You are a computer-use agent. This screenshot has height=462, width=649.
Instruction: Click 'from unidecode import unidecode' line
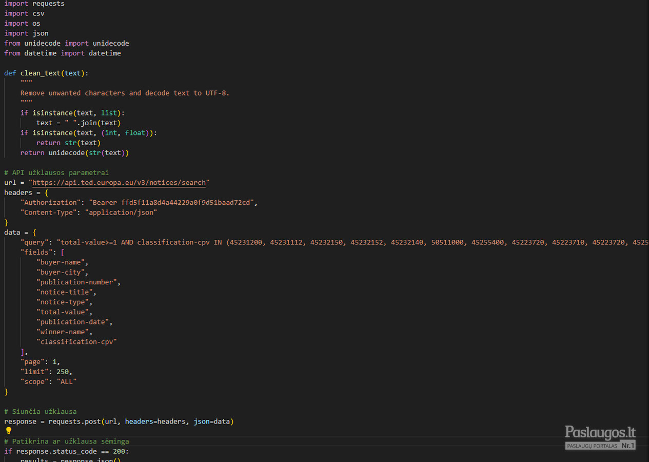point(67,43)
